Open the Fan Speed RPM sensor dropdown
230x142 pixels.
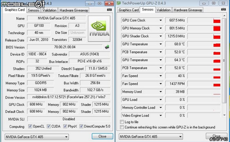[161, 84]
